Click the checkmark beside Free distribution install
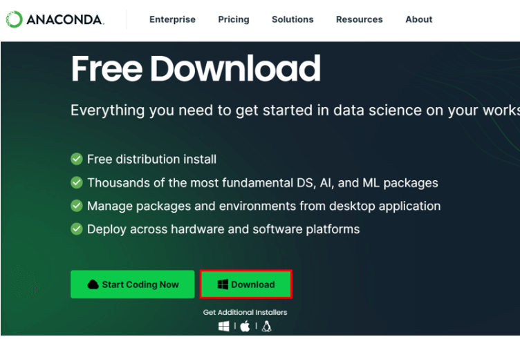 click(77, 159)
